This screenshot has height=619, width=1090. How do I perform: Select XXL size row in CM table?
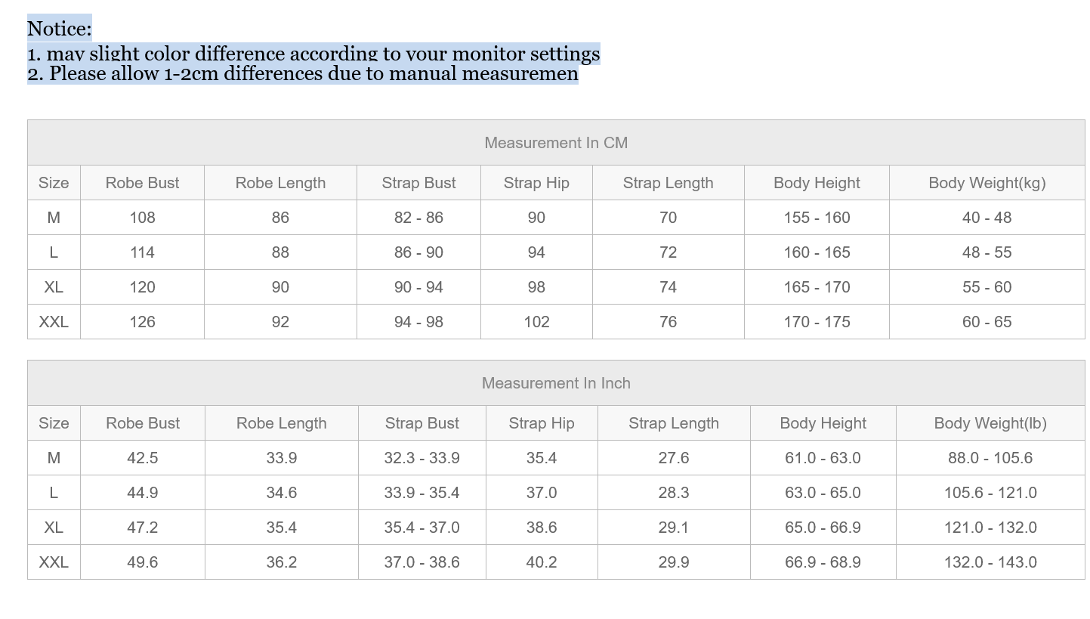556,322
